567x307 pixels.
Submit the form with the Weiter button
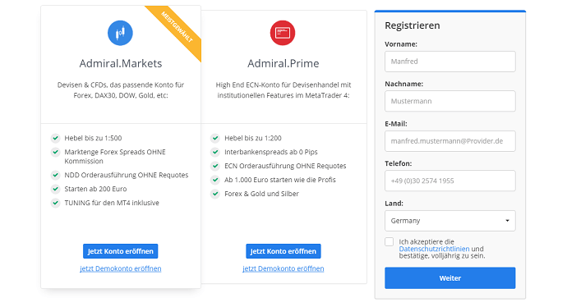pos(449,278)
